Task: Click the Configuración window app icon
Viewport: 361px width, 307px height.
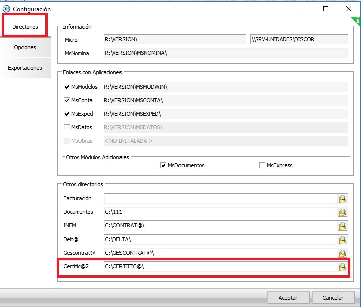Action: coord(6,9)
